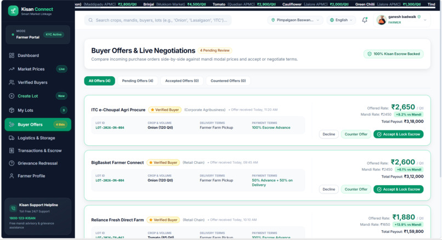Expand the user account menu chevron
442x240 pixels.
425,20
